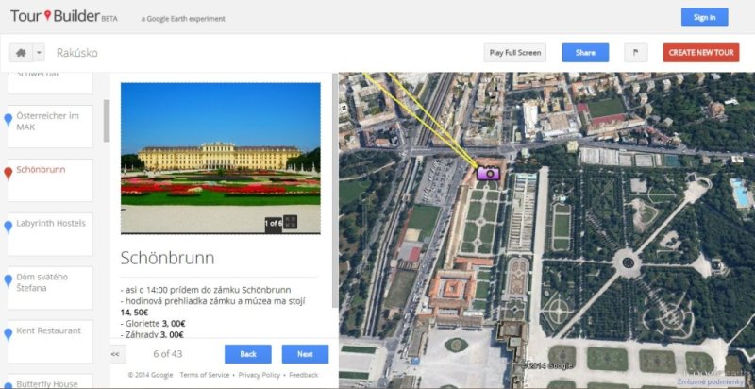Screen dimensions: 755x389
Task: Click the home icon button
Action: pyautogui.click(x=21, y=53)
